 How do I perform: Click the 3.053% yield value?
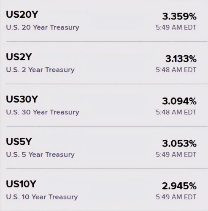coord(179,143)
